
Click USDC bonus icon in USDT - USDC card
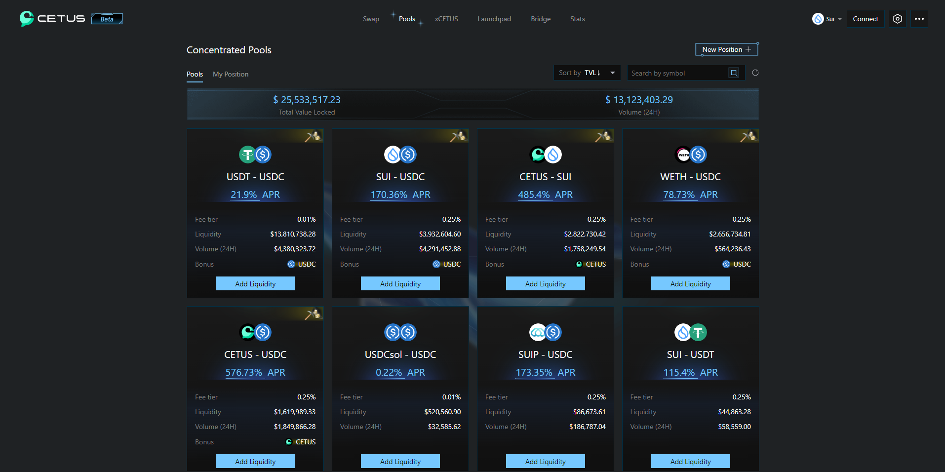[291, 264]
